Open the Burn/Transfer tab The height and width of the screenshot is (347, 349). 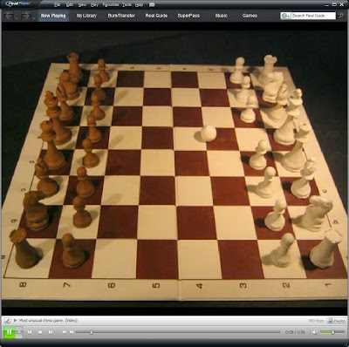[121, 16]
